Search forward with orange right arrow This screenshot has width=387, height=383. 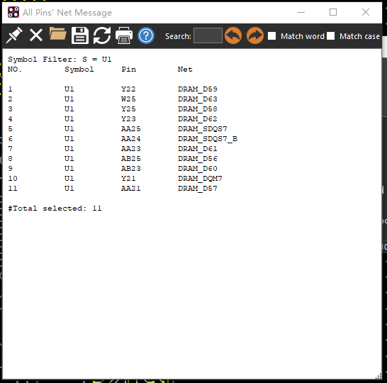click(x=255, y=35)
